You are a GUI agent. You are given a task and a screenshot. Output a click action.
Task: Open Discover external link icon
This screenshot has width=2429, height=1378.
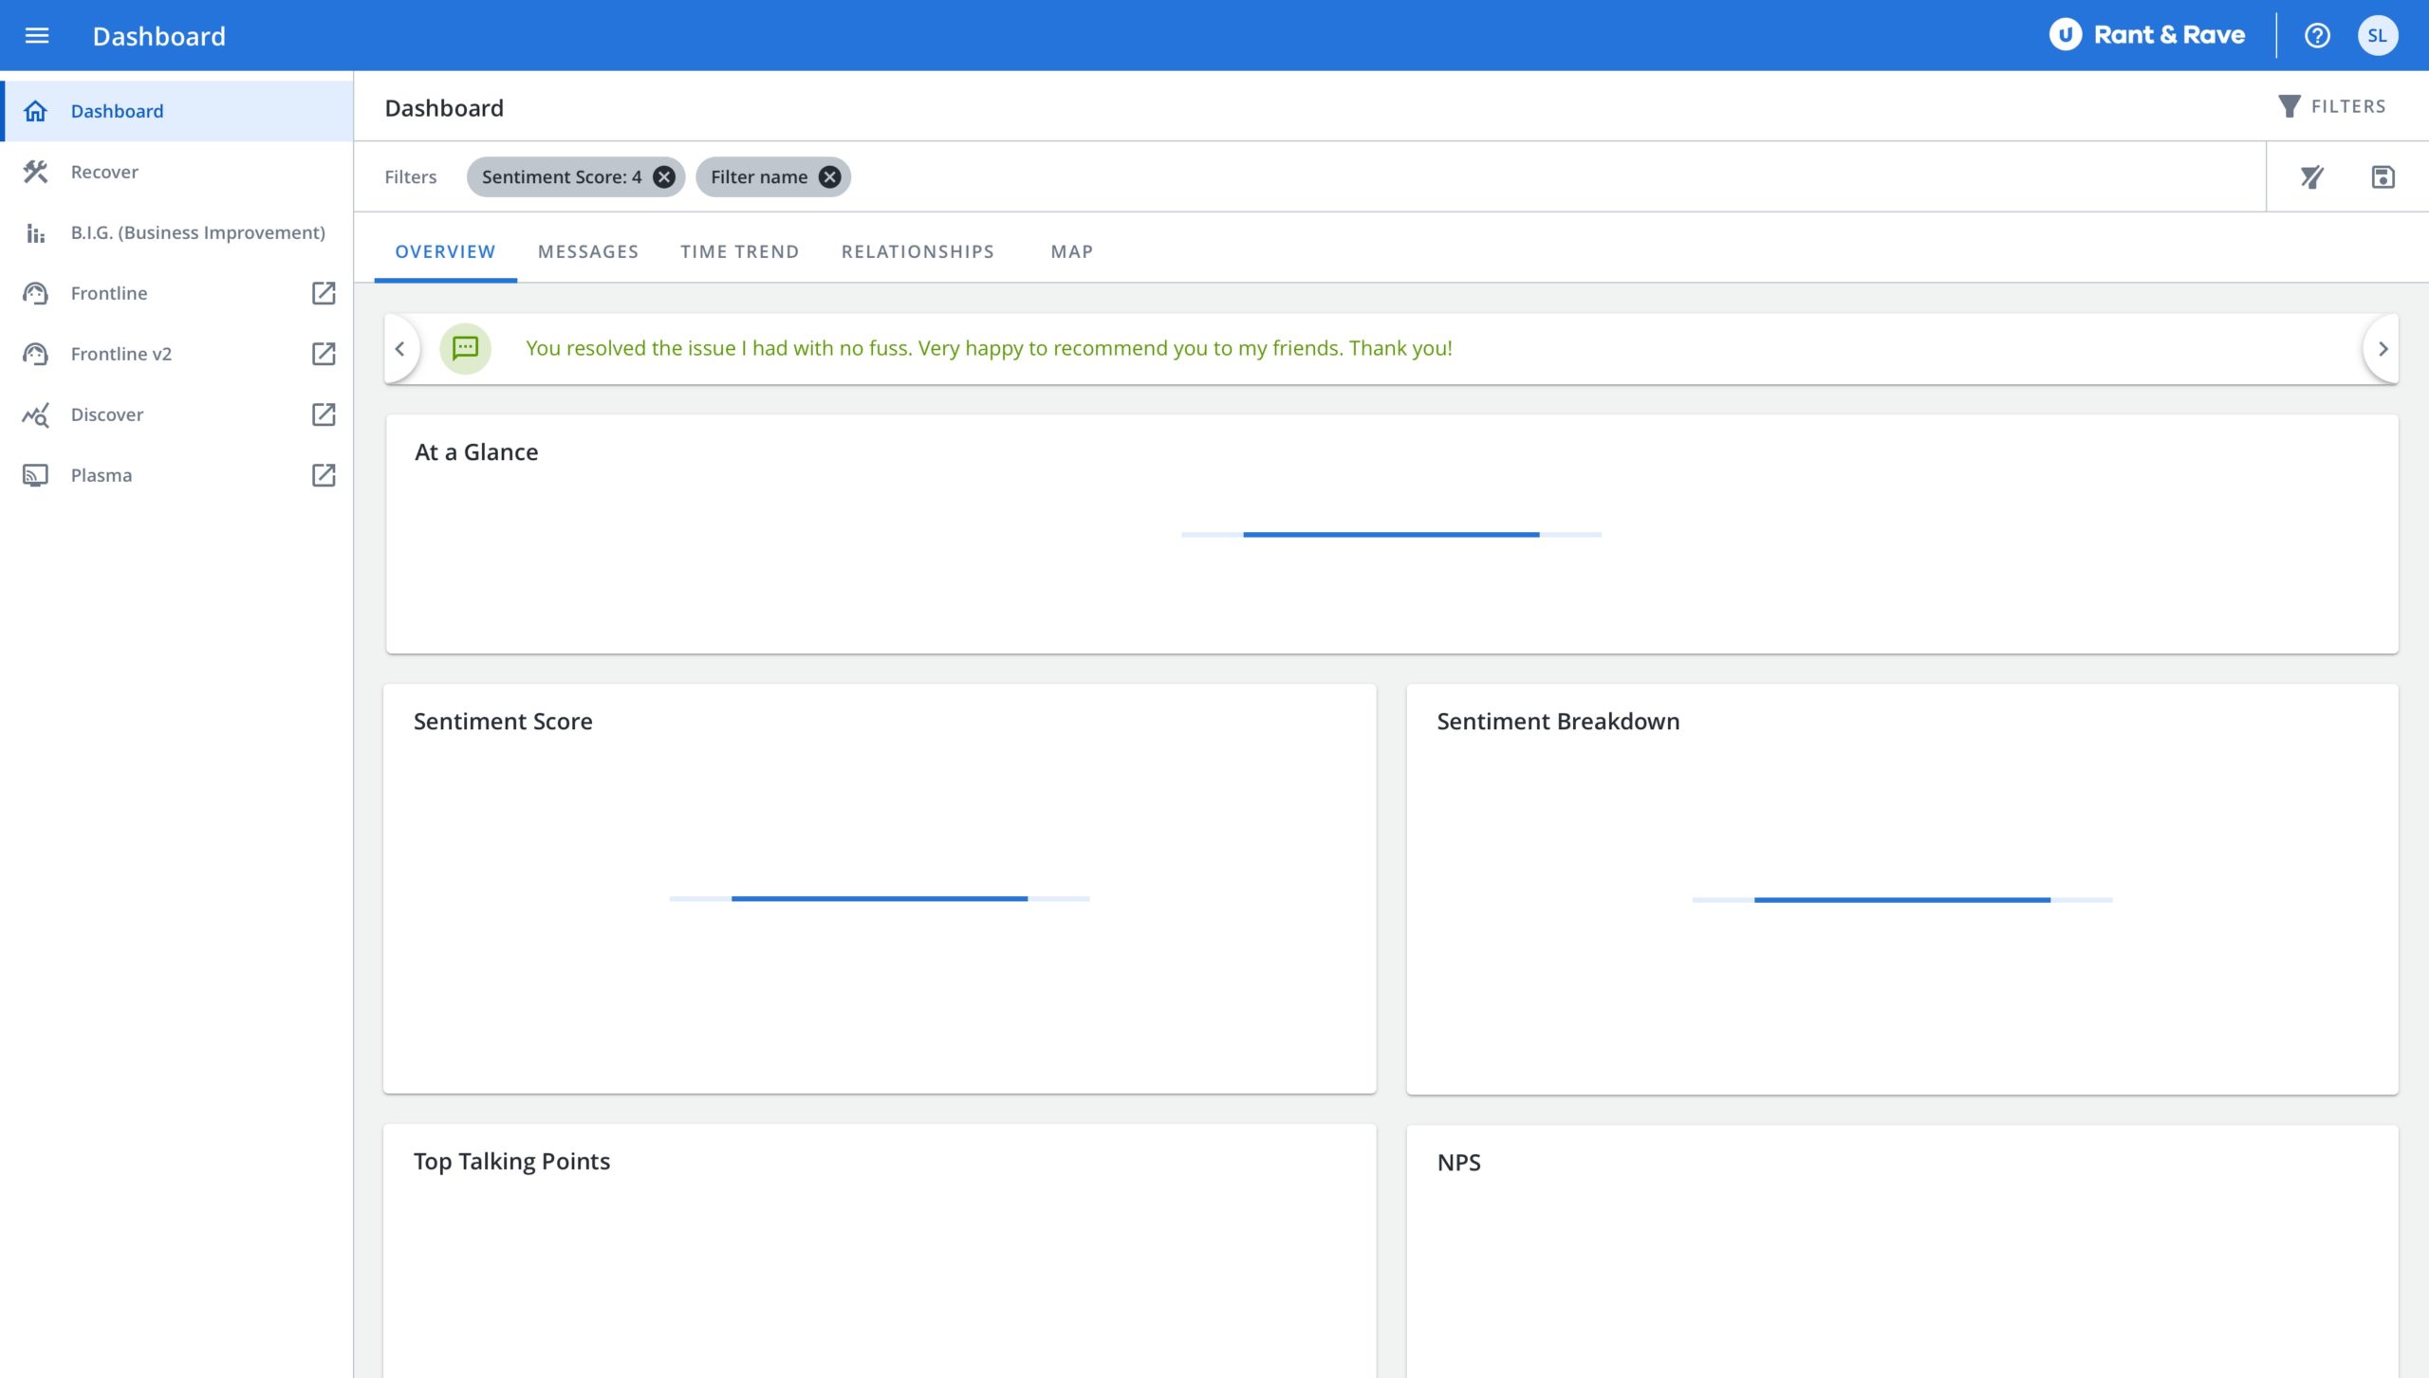coord(324,414)
